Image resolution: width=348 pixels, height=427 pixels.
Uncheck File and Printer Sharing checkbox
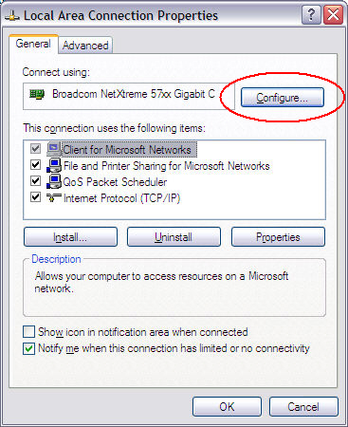[x=35, y=165]
